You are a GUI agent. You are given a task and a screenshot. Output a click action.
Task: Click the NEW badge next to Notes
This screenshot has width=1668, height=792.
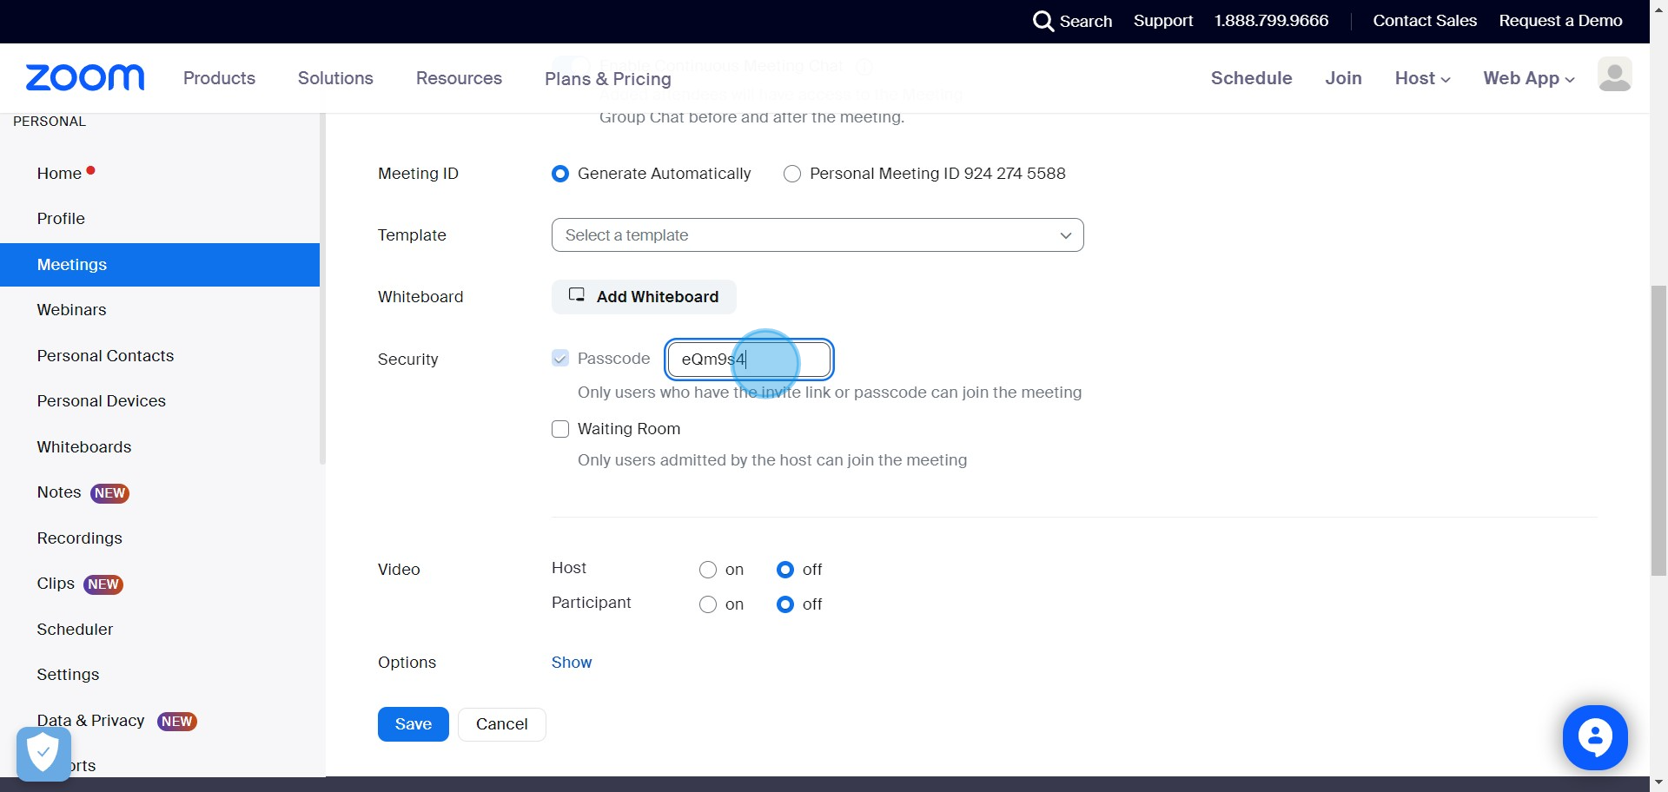109,493
